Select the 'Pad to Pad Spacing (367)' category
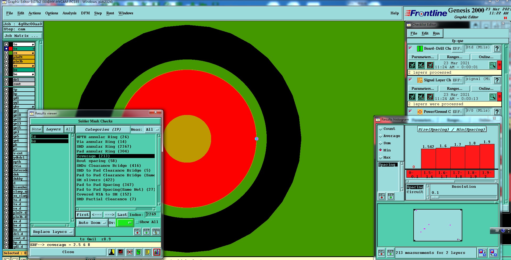This screenshot has height=260, width=511. point(105,185)
